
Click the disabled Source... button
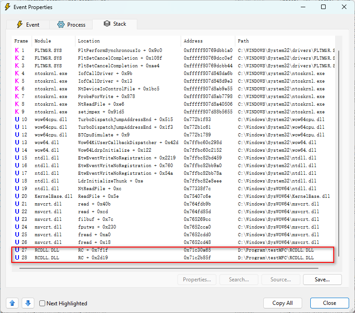coord(281,280)
